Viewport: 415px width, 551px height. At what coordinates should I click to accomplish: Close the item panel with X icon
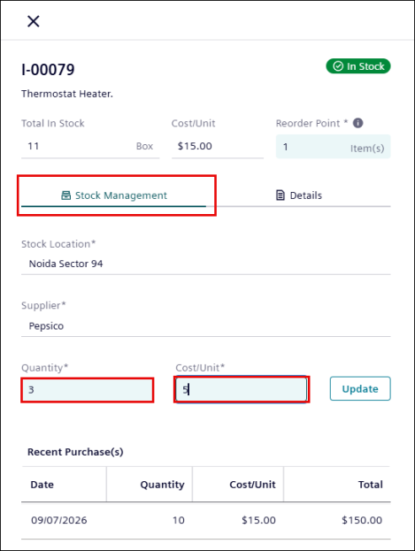34,21
